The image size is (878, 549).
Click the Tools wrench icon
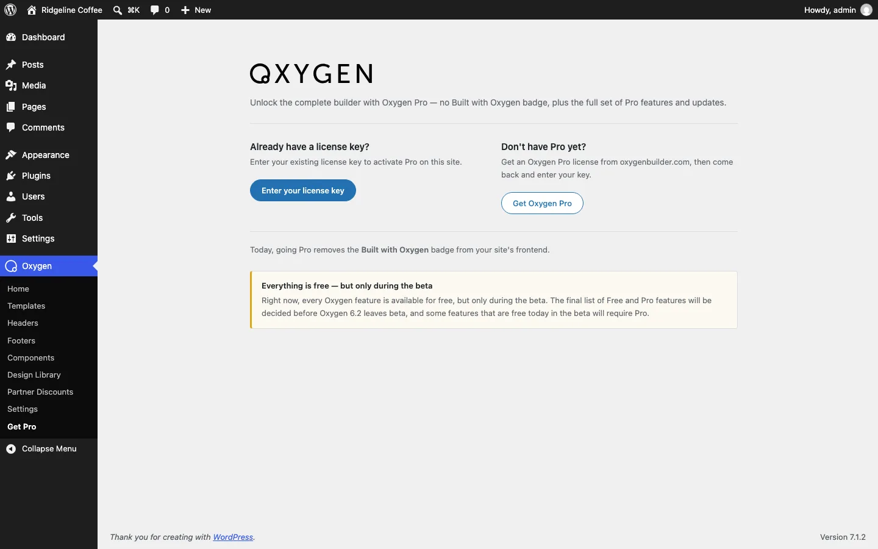11,218
